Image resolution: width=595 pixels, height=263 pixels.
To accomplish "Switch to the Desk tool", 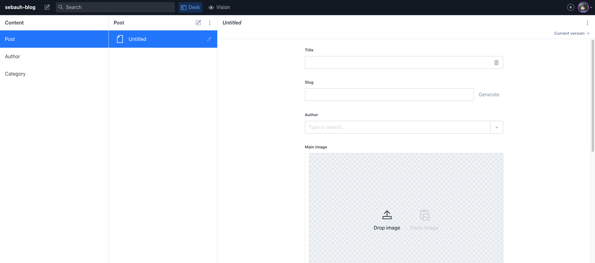I will coord(190,7).
